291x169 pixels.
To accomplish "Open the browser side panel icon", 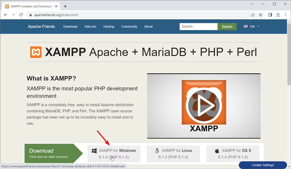I will [270, 15].
